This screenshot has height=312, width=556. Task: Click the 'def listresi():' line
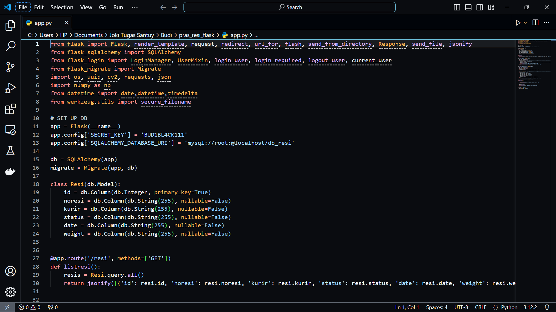tap(75, 267)
